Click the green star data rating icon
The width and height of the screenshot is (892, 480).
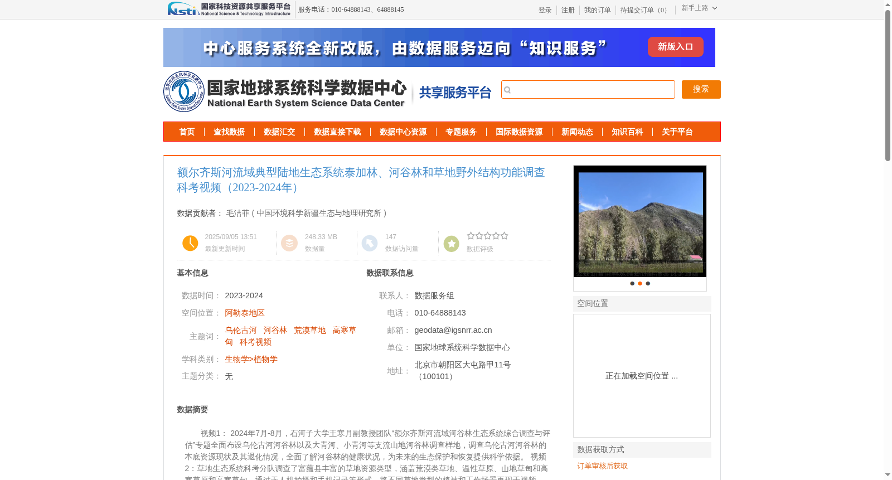(x=452, y=243)
